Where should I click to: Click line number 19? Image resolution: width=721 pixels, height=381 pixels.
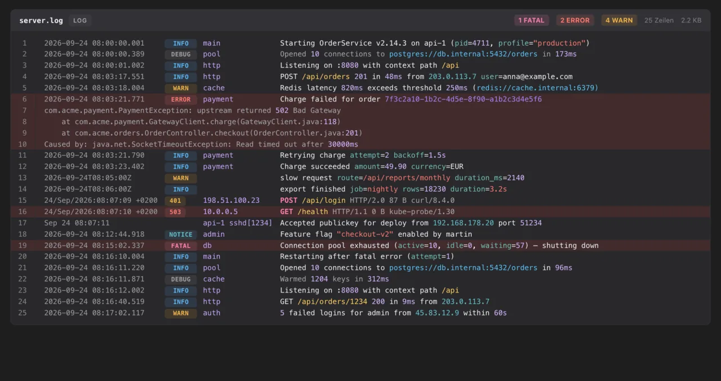click(x=23, y=246)
